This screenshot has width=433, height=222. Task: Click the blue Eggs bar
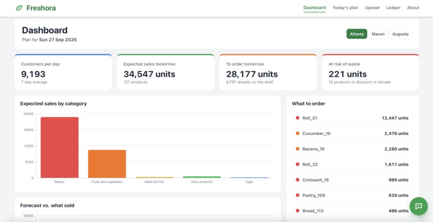[249, 177]
